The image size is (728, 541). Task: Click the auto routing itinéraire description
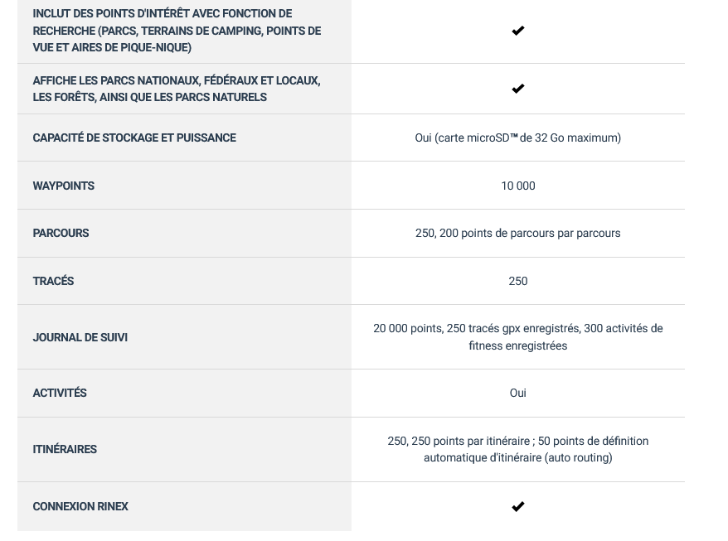pyautogui.click(x=517, y=449)
